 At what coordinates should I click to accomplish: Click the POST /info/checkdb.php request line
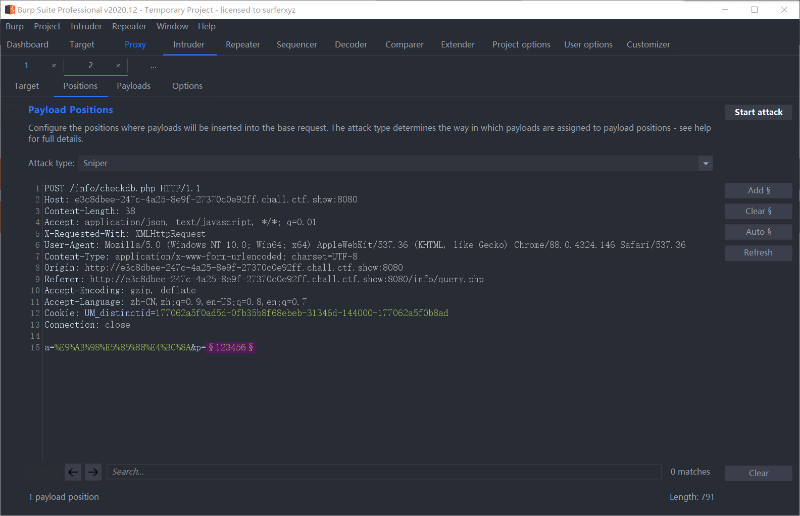pos(122,188)
